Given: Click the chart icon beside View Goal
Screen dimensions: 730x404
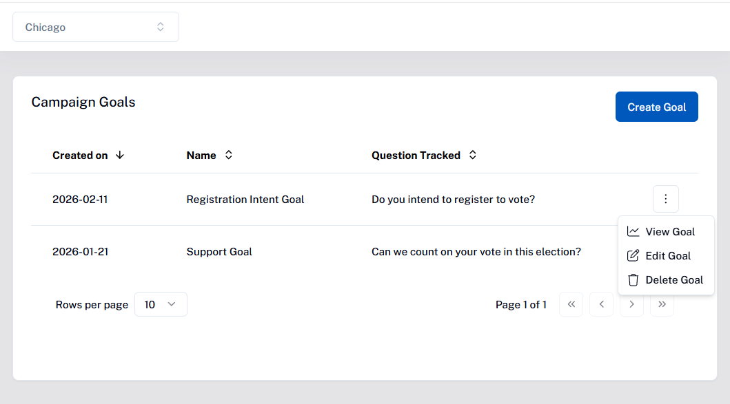Looking at the screenshot, I should coord(633,232).
